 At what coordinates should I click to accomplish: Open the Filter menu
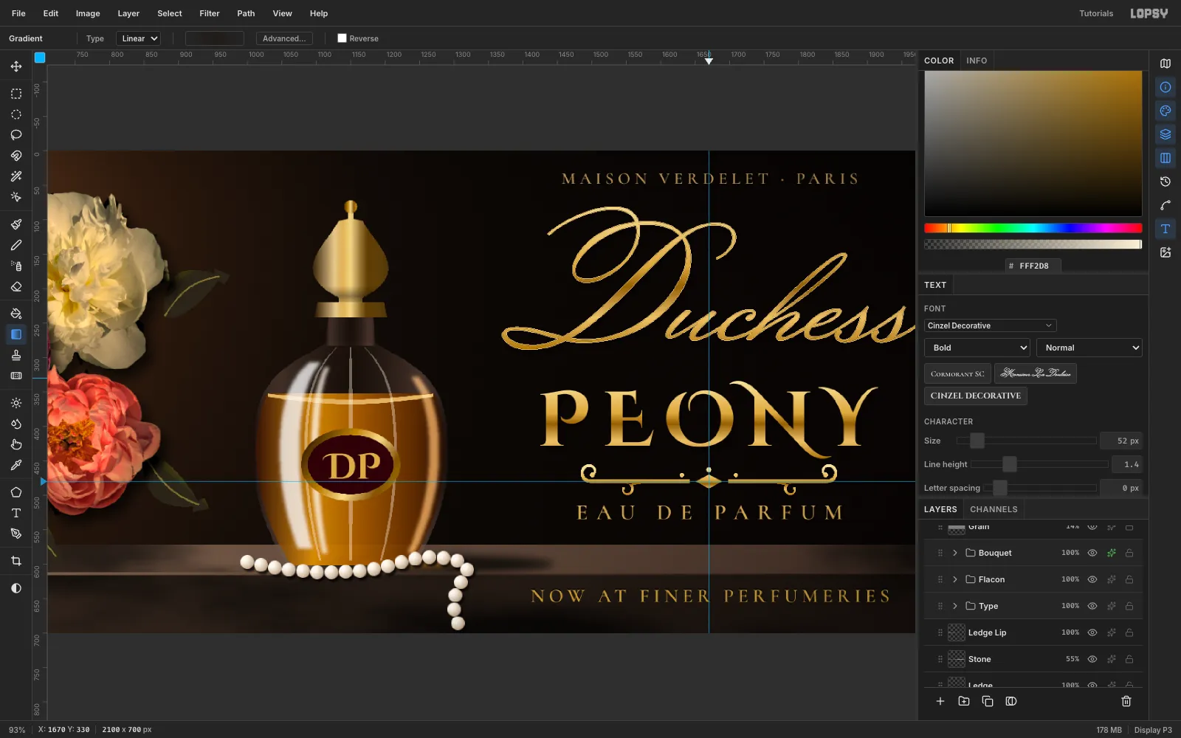point(210,13)
